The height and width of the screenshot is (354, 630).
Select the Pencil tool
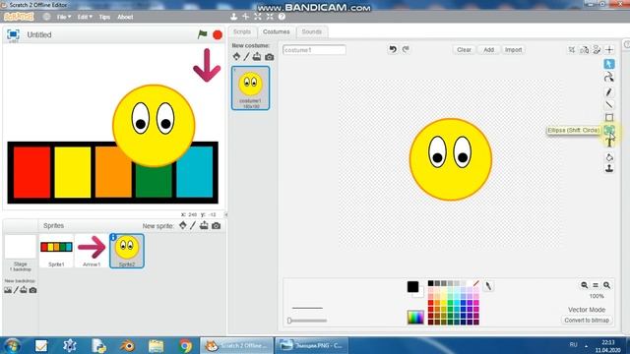pos(609,91)
